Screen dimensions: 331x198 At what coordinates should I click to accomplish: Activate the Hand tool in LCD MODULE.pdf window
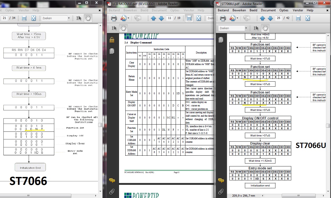[123, 28]
